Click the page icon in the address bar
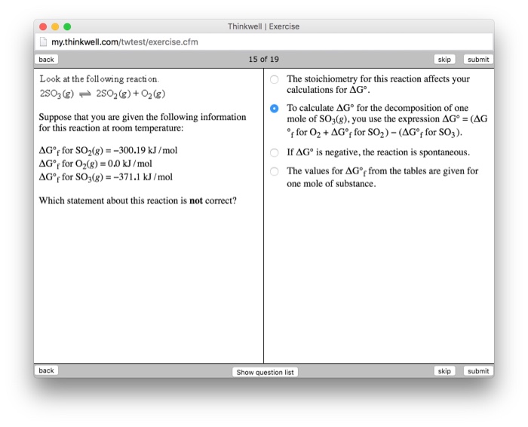The height and width of the screenshot is (427, 528). pos(43,41)
